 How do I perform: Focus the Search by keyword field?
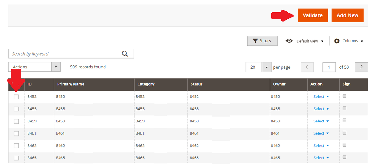point(65,54)
